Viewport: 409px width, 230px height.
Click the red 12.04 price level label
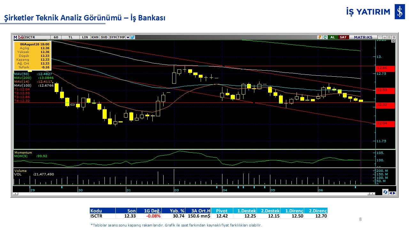(x=385, y=124)
